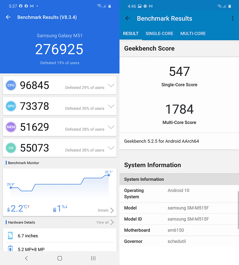Go back from Geekbench Benchmark Results
This screenshot has height=265, width=239.
point(128,18)
